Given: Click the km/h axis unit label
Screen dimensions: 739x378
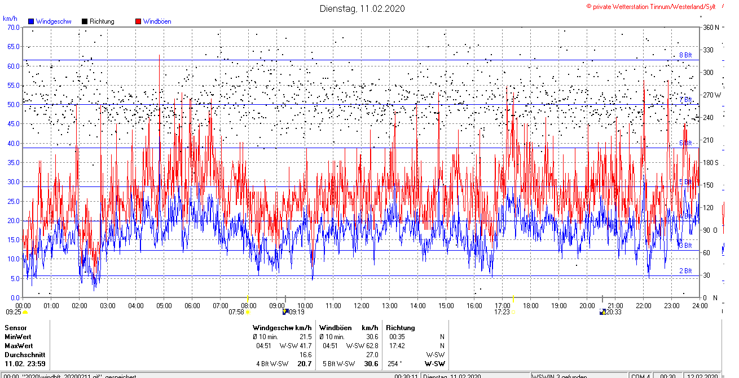Looking at the screenshot, I should 10,19.
